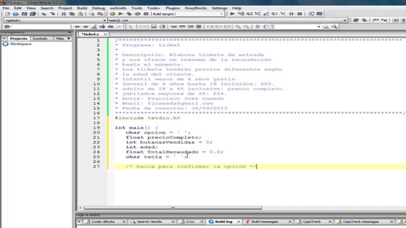Open the Settings menu
Image resolution: width=406 pixels, height=228 pixels.
click(219, 8)
